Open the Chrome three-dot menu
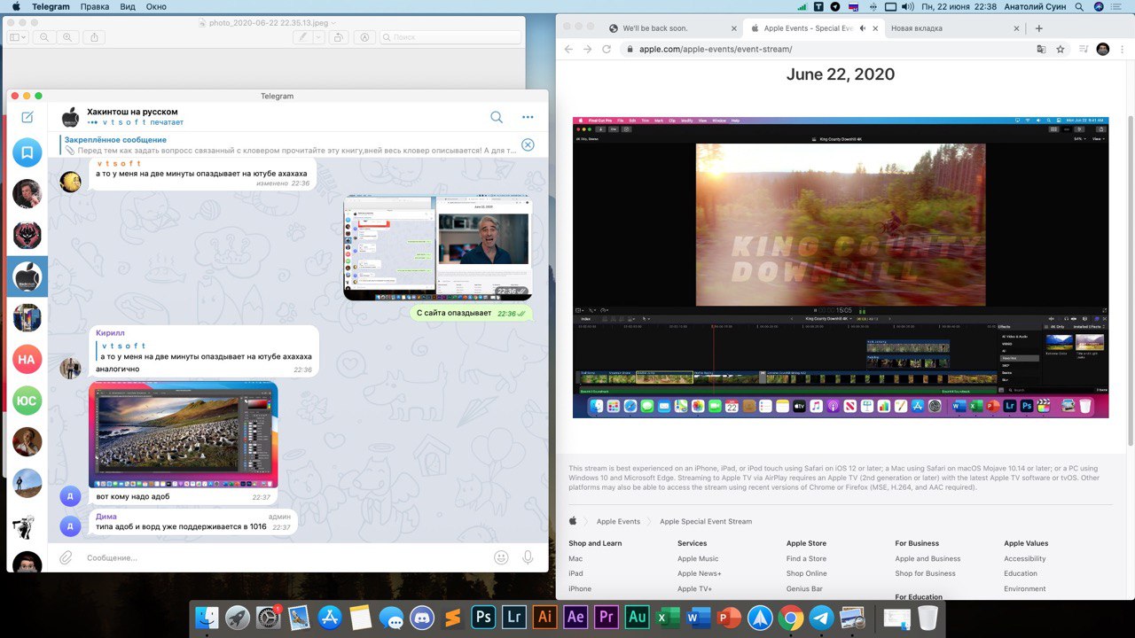 pyautogui.click(x=1123, y=50)
